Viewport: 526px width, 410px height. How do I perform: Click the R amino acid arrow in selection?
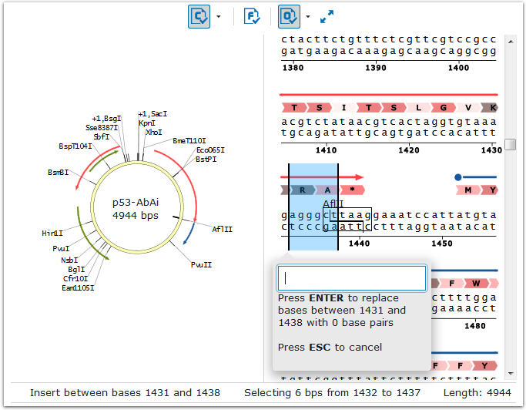tap(302, 190)
